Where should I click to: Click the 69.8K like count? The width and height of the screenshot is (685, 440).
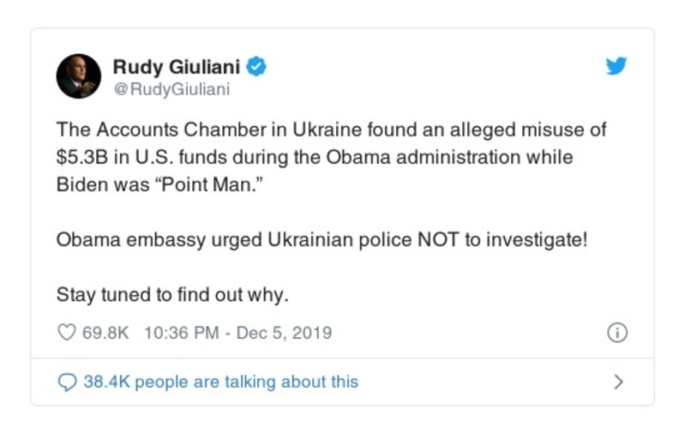[105, 333]
